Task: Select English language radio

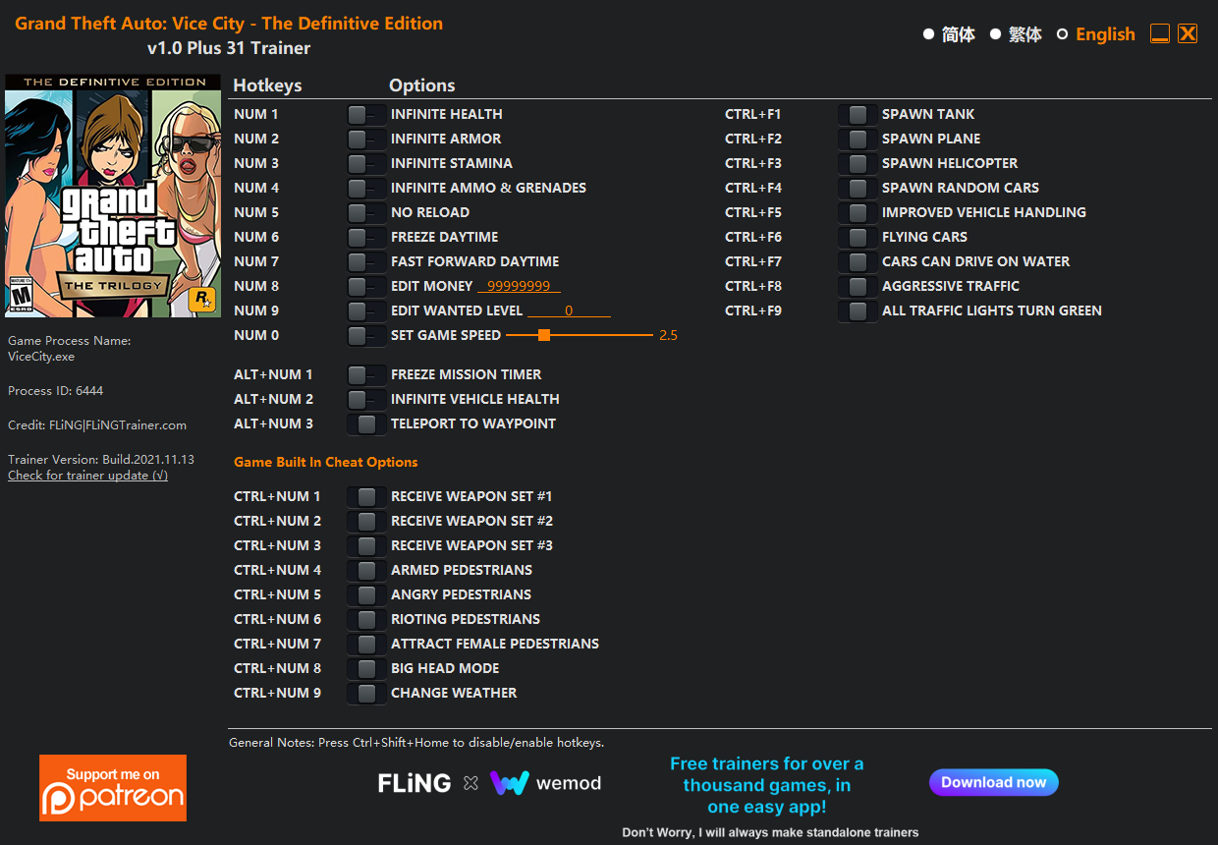Action: coord(1062,34)
